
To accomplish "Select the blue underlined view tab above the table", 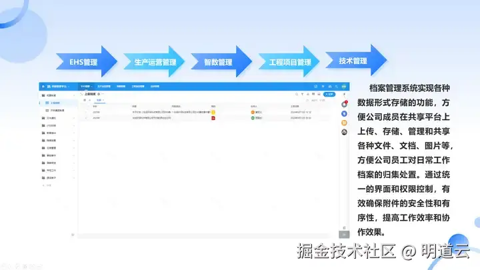I will (99, 101).
